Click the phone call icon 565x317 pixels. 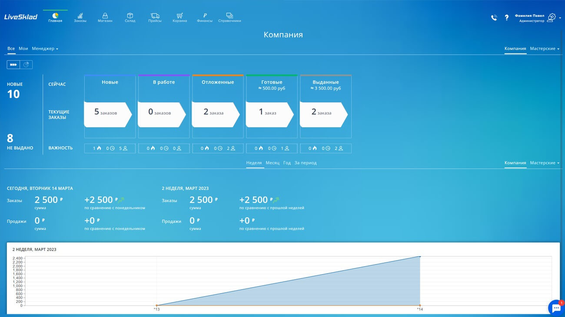click(x=494, y=18)
